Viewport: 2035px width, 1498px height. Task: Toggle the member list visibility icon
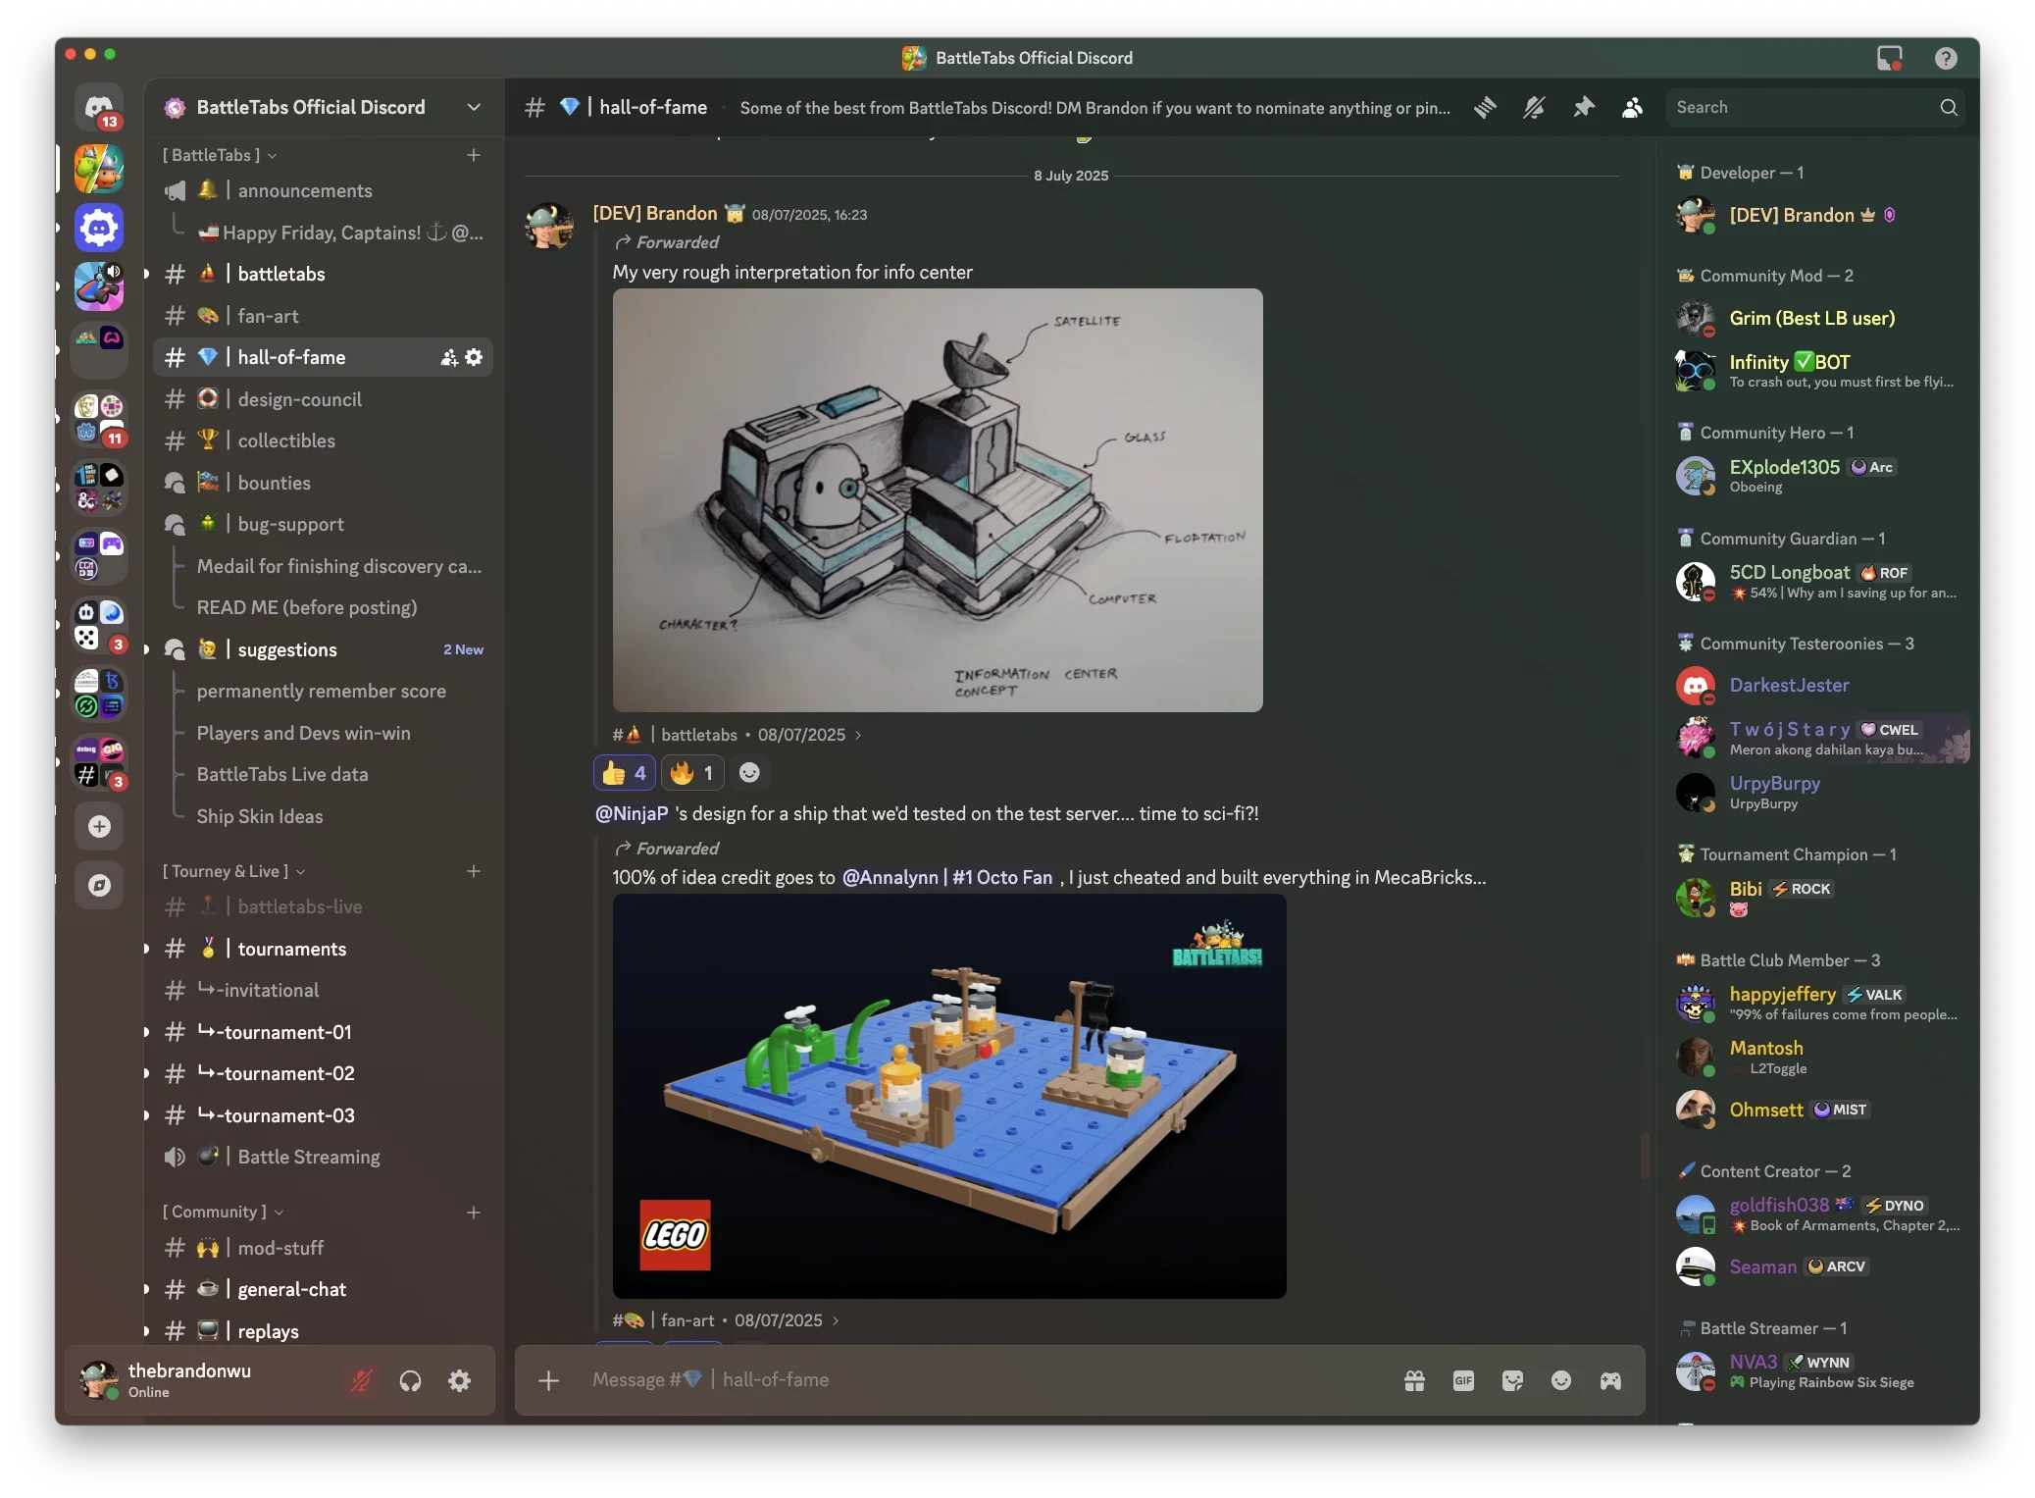tap(1632, 108)
